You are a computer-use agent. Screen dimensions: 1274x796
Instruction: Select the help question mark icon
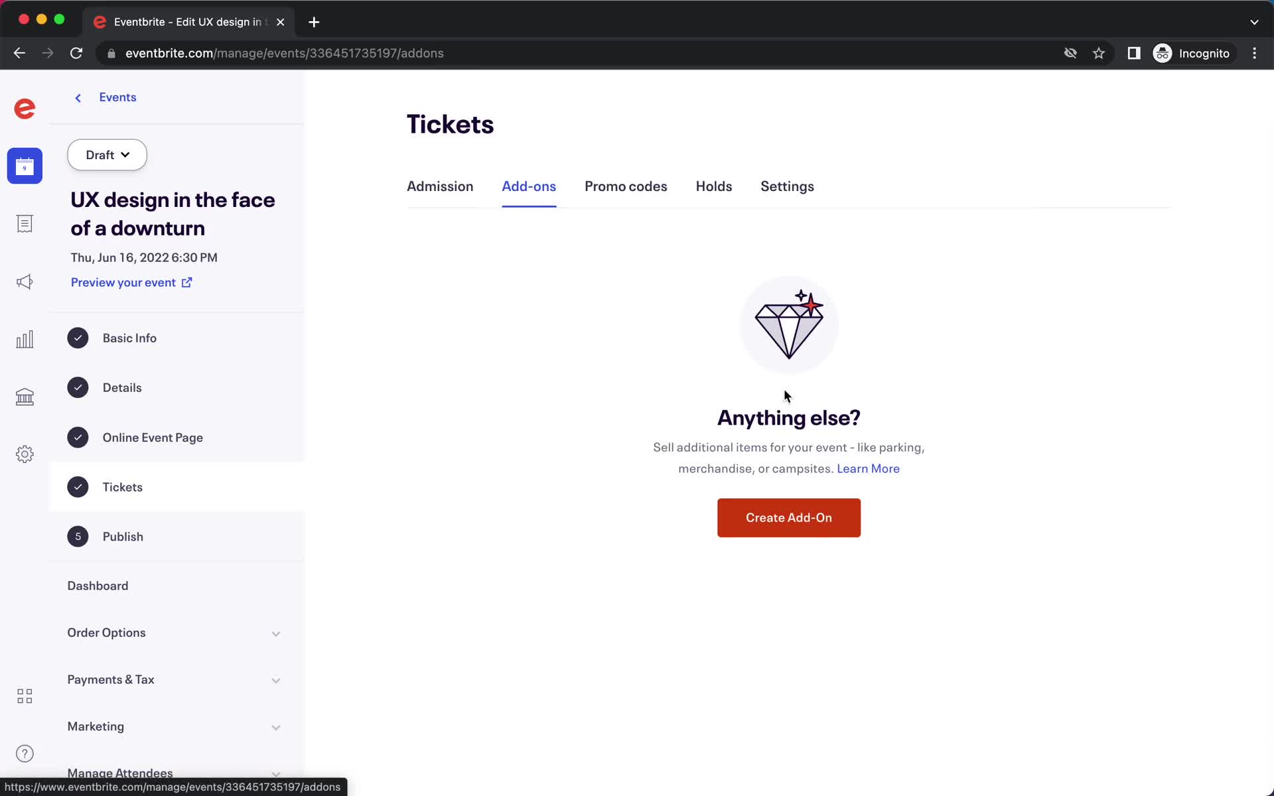[25, 754]
